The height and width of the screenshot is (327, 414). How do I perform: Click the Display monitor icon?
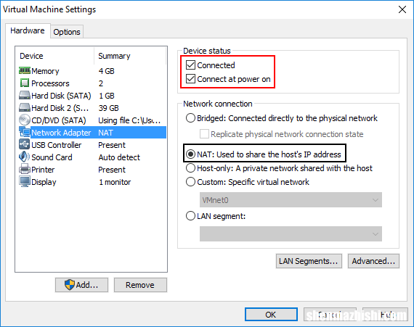25,181
